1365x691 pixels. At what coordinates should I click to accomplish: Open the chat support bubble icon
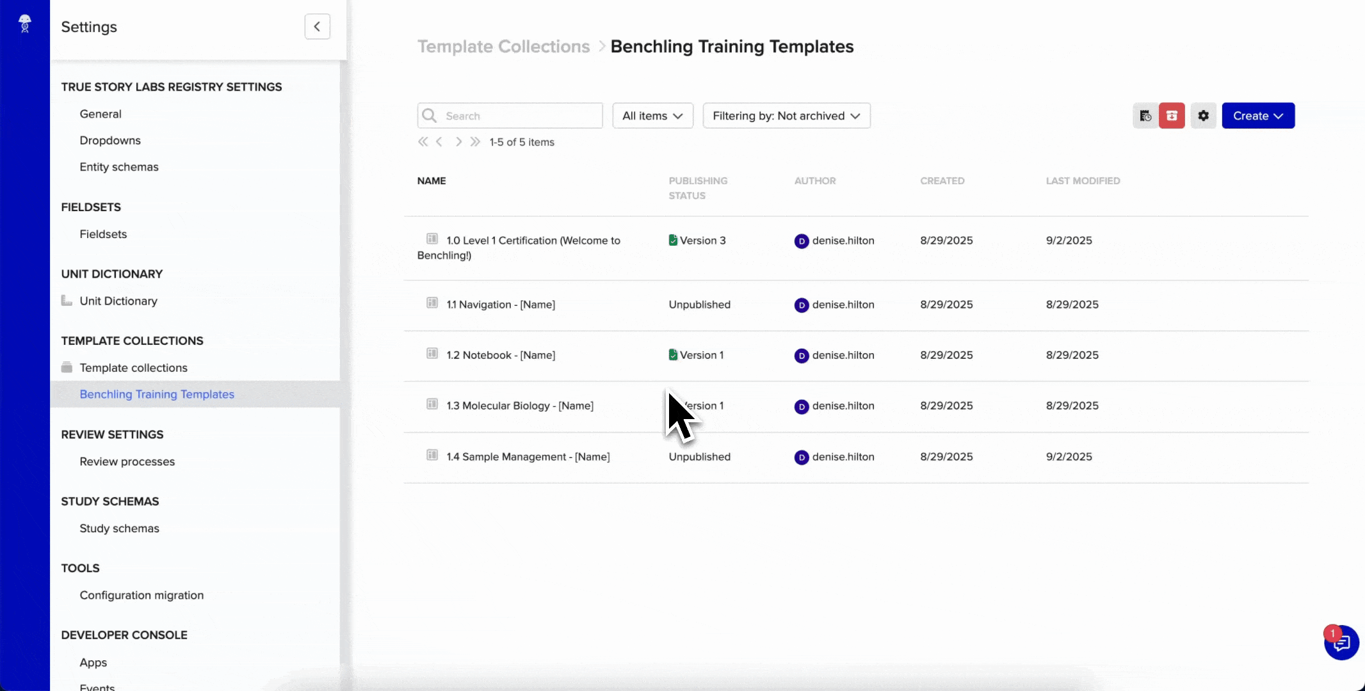tap(1341, 643)
